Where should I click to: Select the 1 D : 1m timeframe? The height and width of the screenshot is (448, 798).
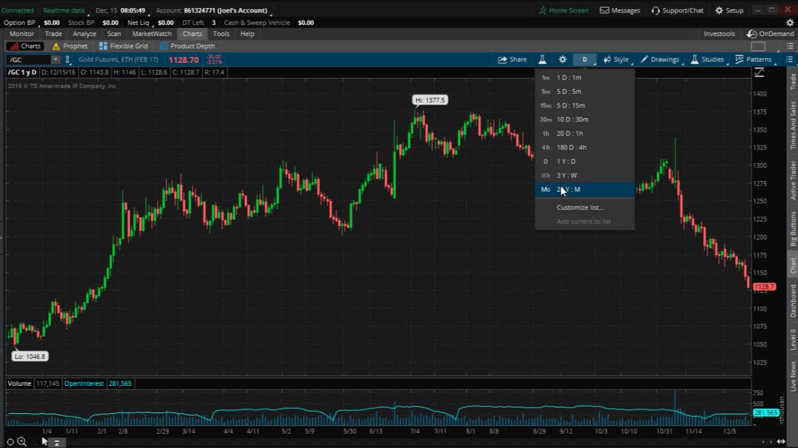coord(585,77)
